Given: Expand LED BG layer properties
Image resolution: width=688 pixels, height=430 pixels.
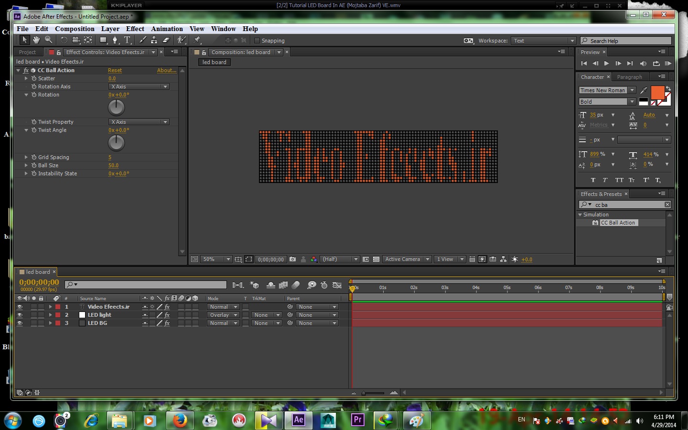Looking at the screenshot, I should pyautogui.click(x=50, y=323).
